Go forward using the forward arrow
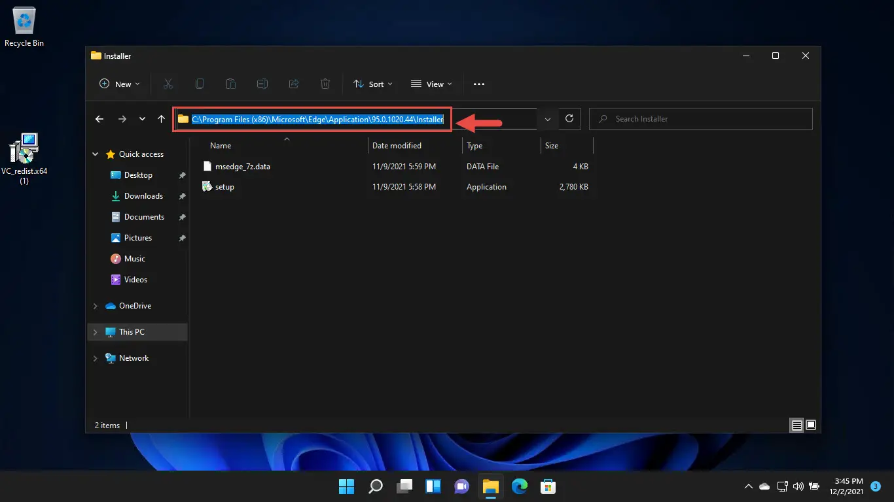The image size is (894, 502). coord(122,119)
